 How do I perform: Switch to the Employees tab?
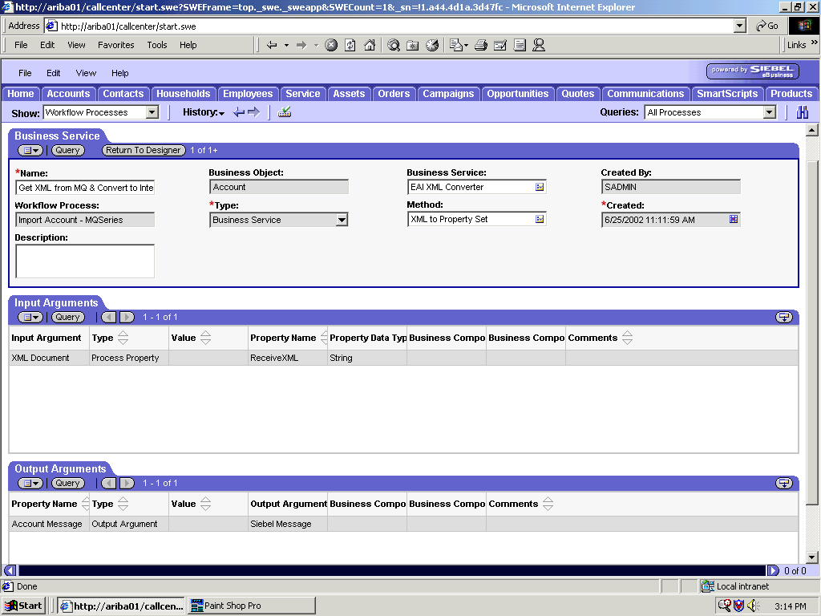click(248, 94)
